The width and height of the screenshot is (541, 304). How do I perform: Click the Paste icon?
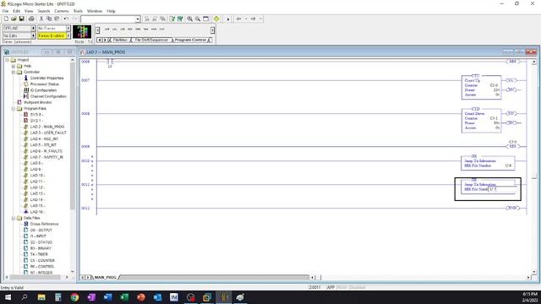pyautogui.click(x=57, y=19)
